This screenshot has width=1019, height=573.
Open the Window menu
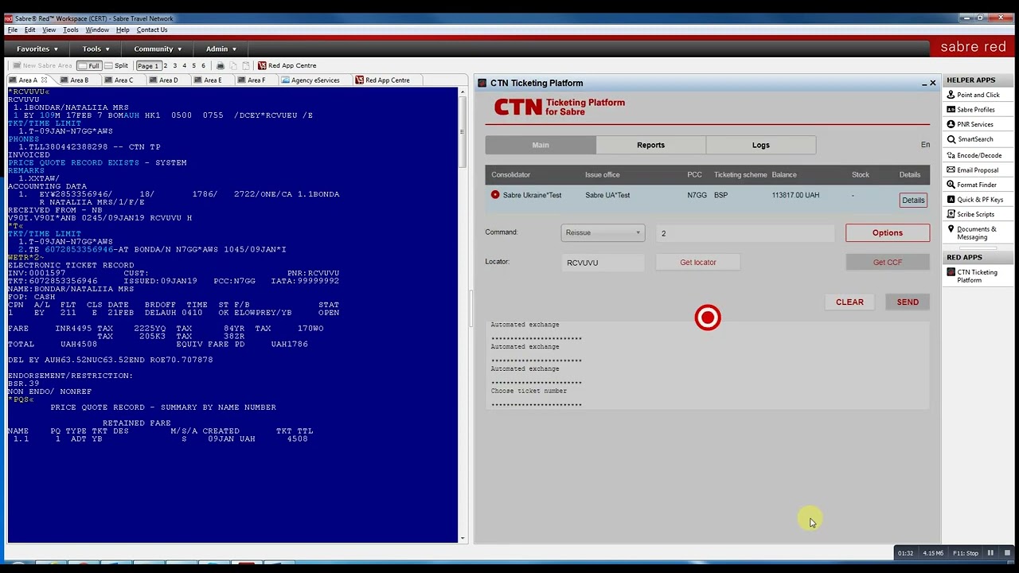pyautogui.click(x=97, y=29)
